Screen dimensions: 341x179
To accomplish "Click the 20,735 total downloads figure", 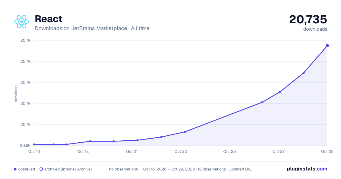I will [308, 20].
